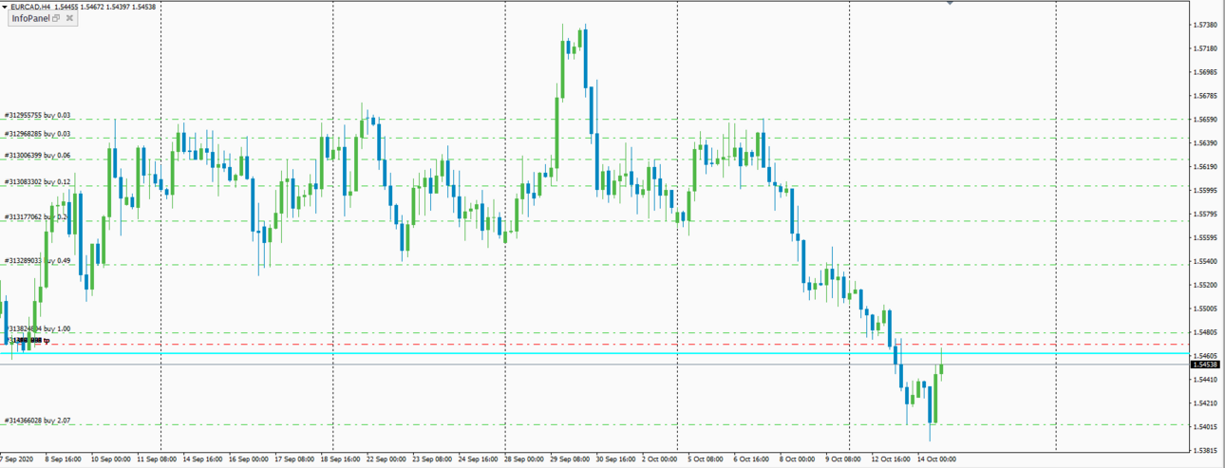This screenshot has height=468, width=1225.
Task: Click price scale value 1.56390
Action: [1206, 143]
